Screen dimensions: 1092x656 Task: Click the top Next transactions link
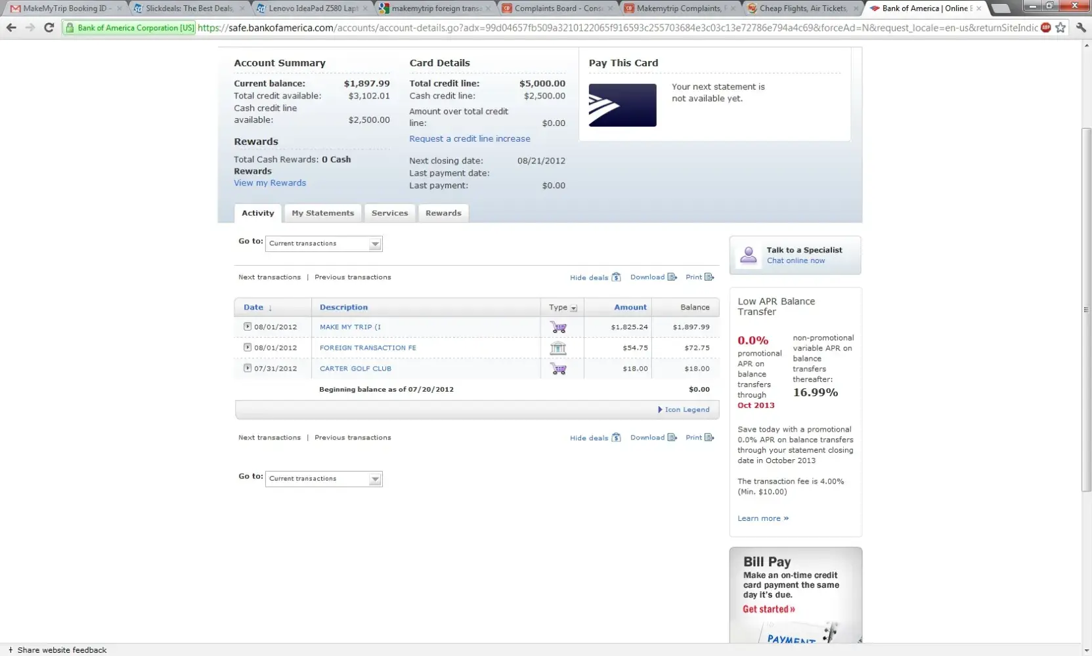pos(269,277)
